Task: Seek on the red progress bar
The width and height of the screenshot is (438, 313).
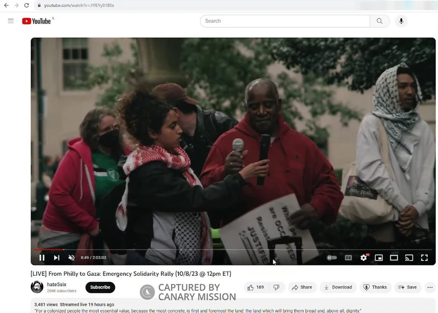Action: 164,250
